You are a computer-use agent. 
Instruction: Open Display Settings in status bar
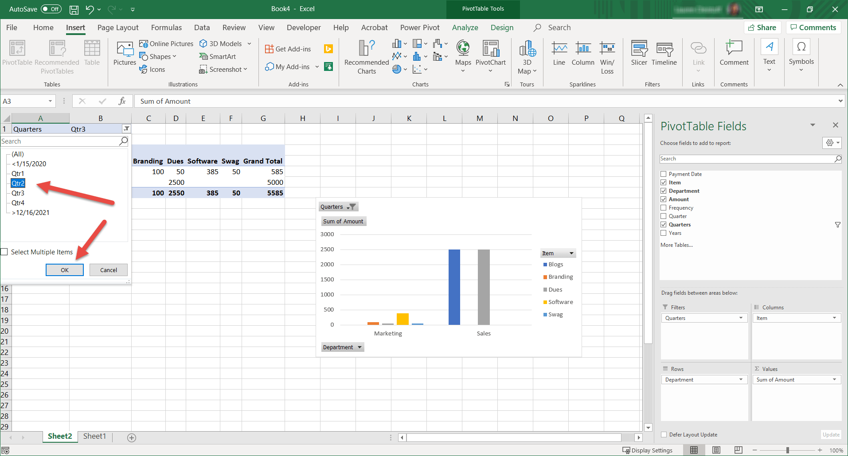(648, 450)
